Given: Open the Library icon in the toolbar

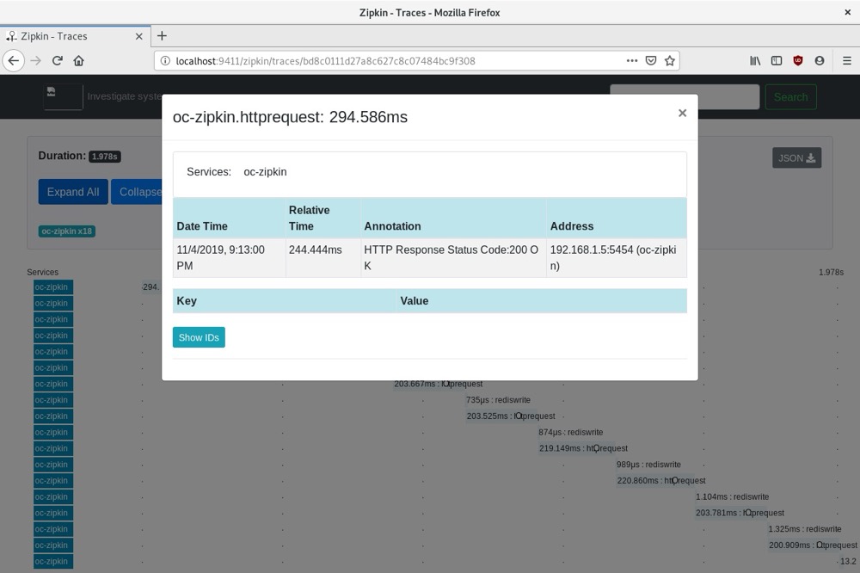Looking at the screenshot, I should coord(755,61).
